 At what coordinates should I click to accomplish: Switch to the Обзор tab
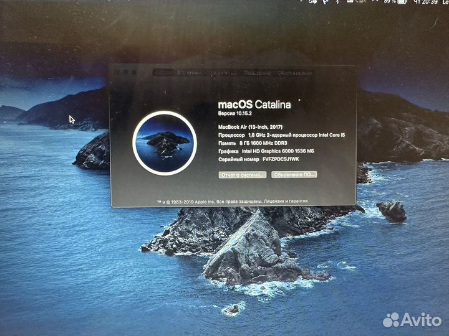point(163,73)
